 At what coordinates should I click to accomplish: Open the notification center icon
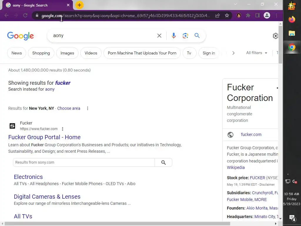pyautogui.click(x=292, y=218)
